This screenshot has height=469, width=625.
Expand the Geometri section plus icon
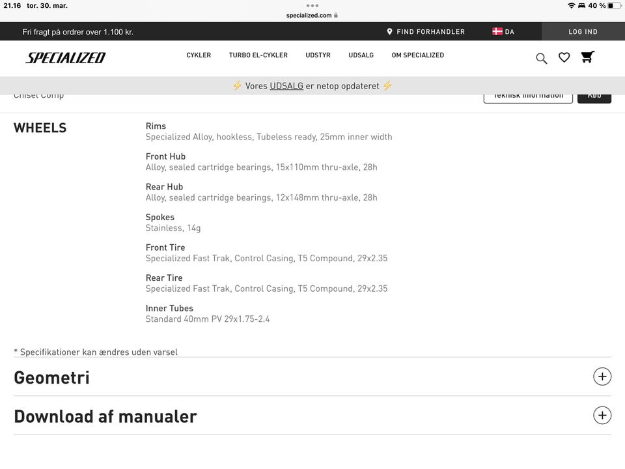(602, 377)
